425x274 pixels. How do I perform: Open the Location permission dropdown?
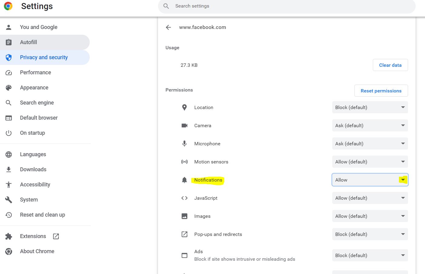coord(370,107)
